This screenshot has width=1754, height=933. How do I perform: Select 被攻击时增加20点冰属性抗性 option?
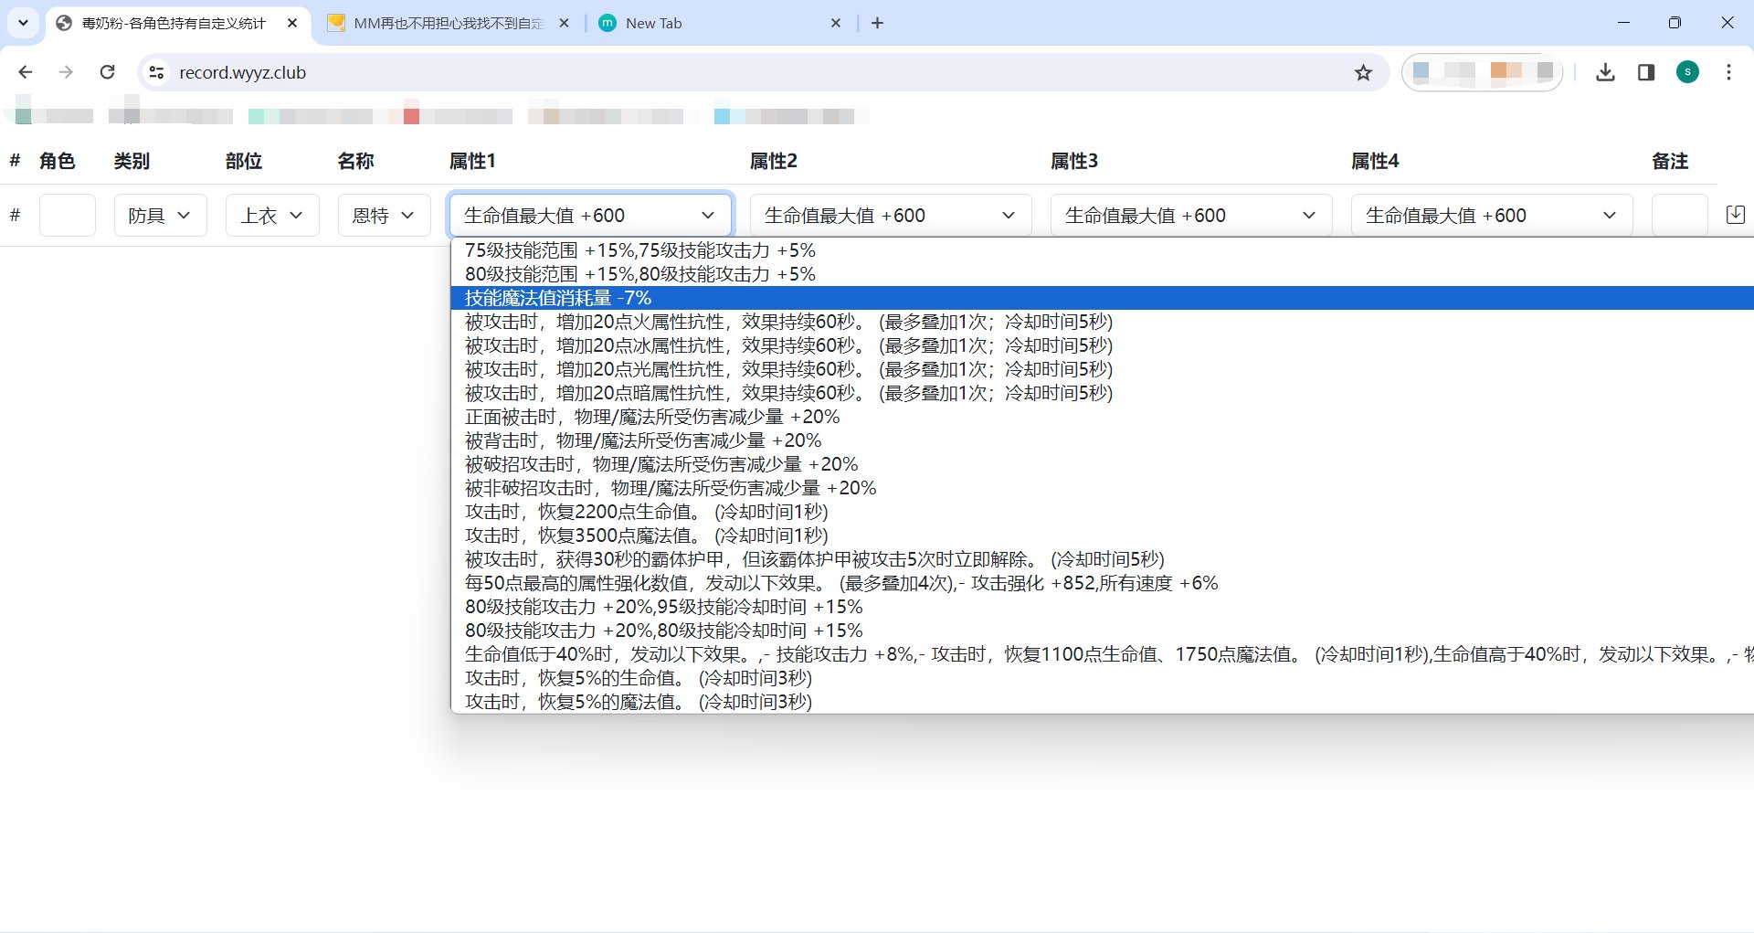coord(1103,345)
